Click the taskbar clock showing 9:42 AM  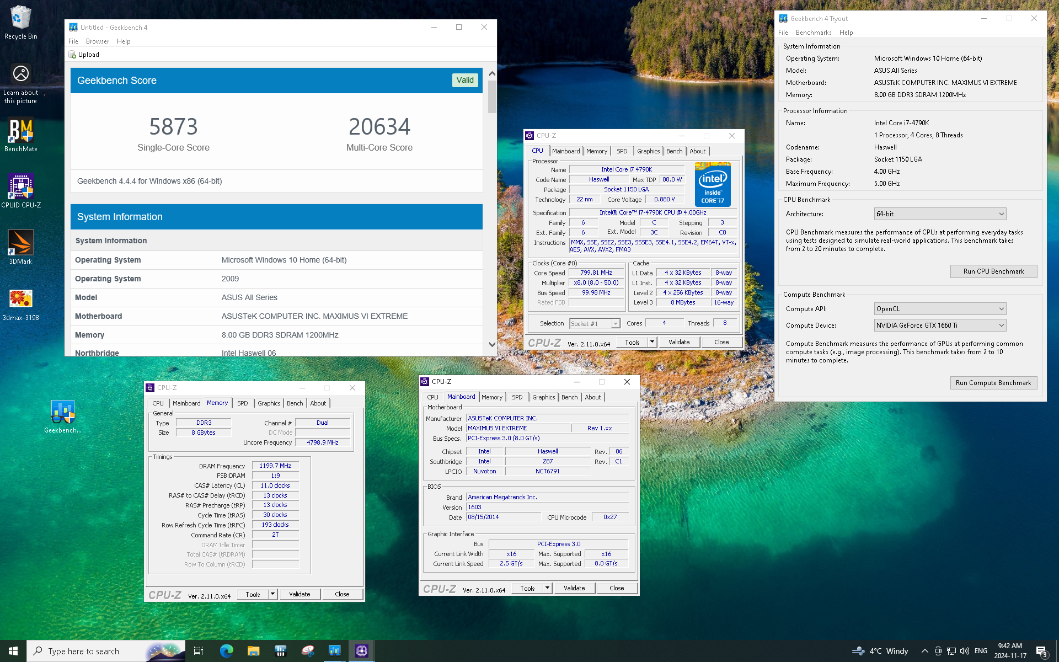point(1010,651)
